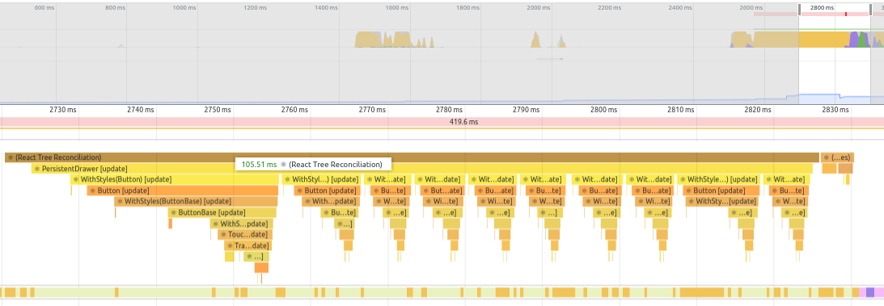This screenshot has width=884, height=306.
Task: Select the PersistentDrawer [update] flame bar
Action: [421, 169]
